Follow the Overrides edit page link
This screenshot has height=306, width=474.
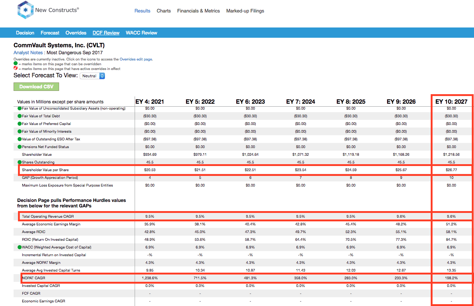coord(136,59)
